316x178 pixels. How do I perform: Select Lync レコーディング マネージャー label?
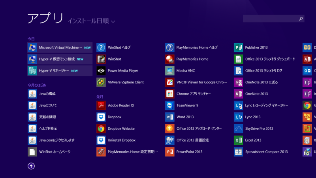coord(266,105)
